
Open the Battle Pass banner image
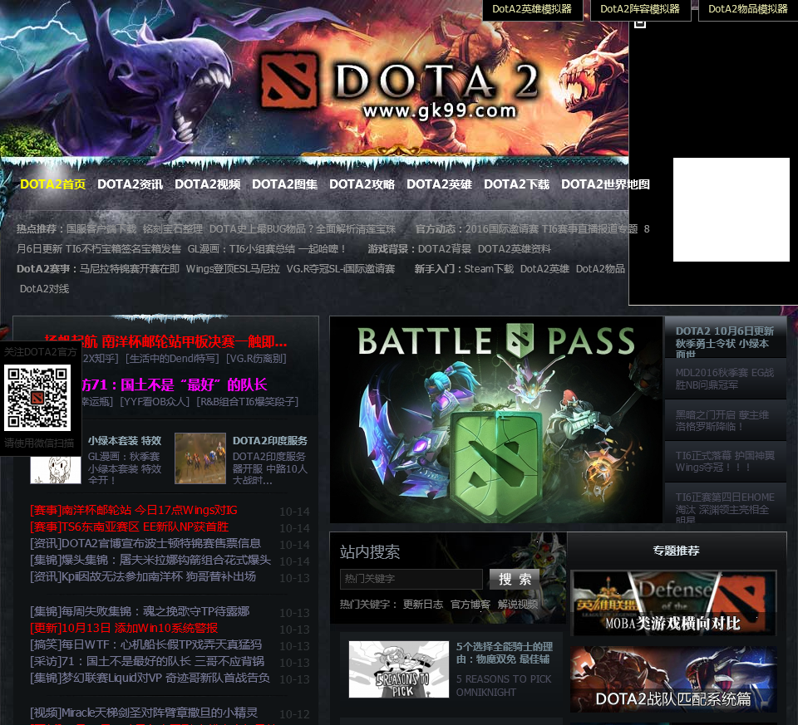point(496,420)
